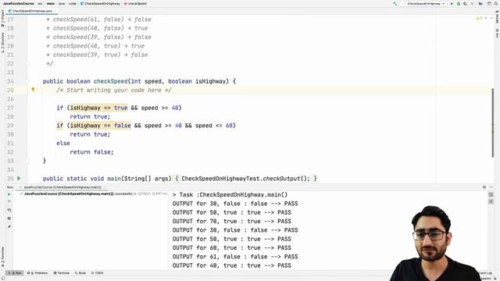Image resolution: width=500 pixels, height=281 pixels.
Task: Click the comment 'Start writing your code here'
Action: click(x=114, y=91)
